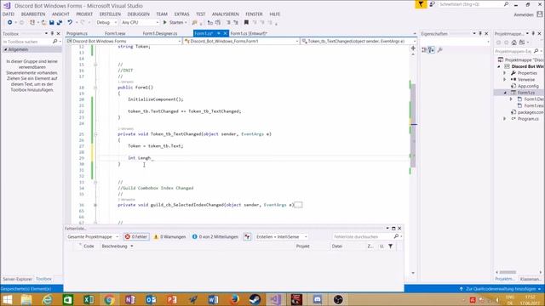Switch to Server-Explorer bottom tab
This screenshot has height=306, width=545.
(17, 279)
